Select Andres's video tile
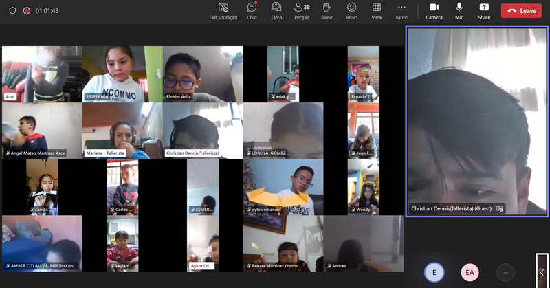Image resolution: width=550 pixels, height=288 pixels. (364, 243)
